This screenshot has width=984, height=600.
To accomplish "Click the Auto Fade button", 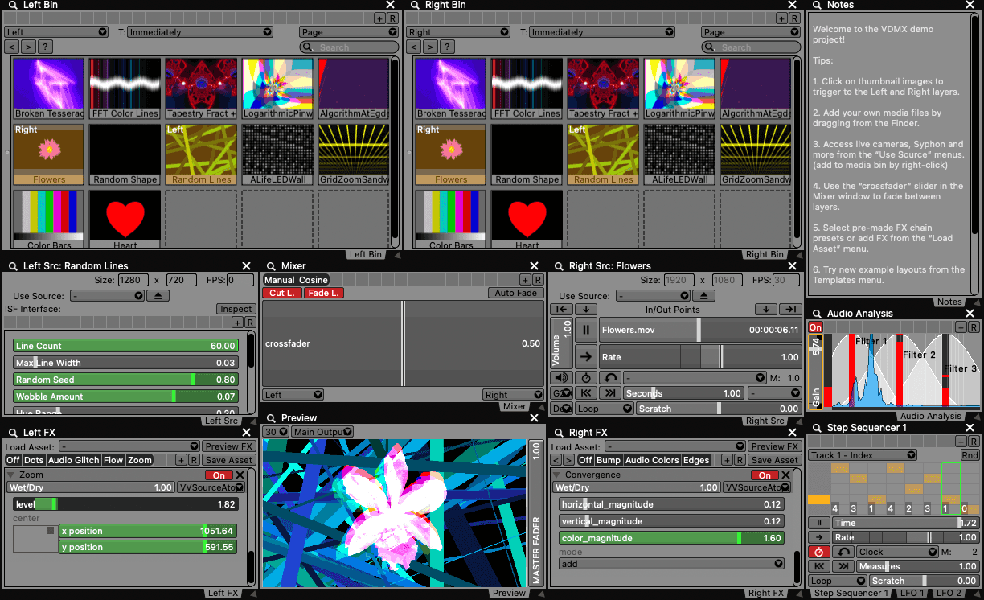I will coord(515,293).
